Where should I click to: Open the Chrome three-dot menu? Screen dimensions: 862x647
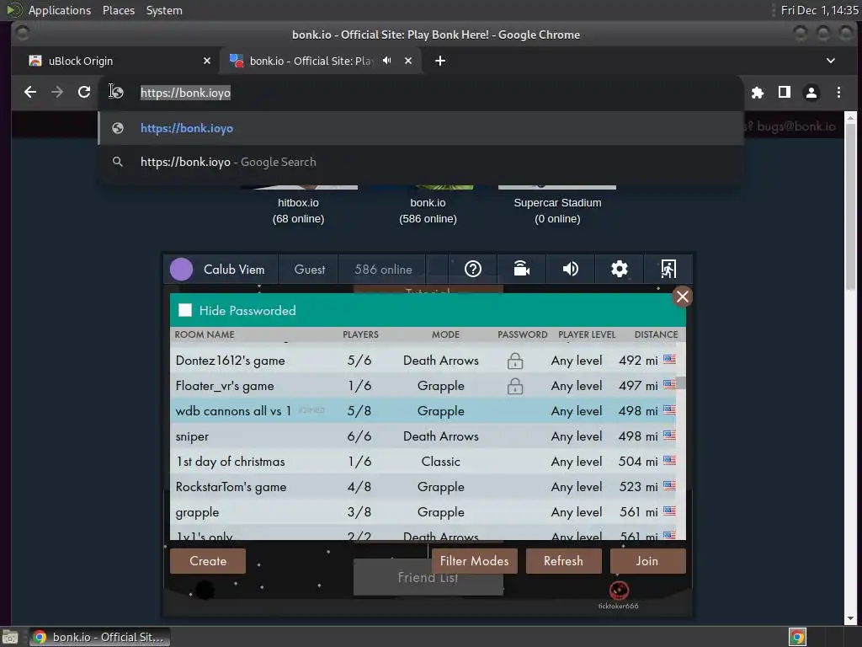pyautogui.click(x=838, y=93)
